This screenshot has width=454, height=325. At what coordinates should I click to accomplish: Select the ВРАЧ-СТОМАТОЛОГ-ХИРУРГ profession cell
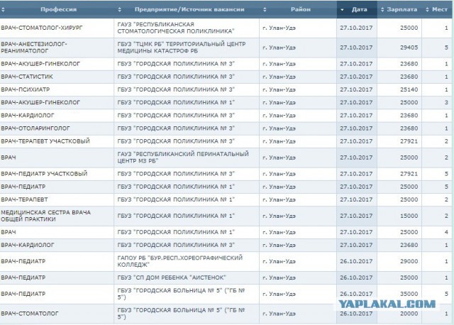pos(57,28)
